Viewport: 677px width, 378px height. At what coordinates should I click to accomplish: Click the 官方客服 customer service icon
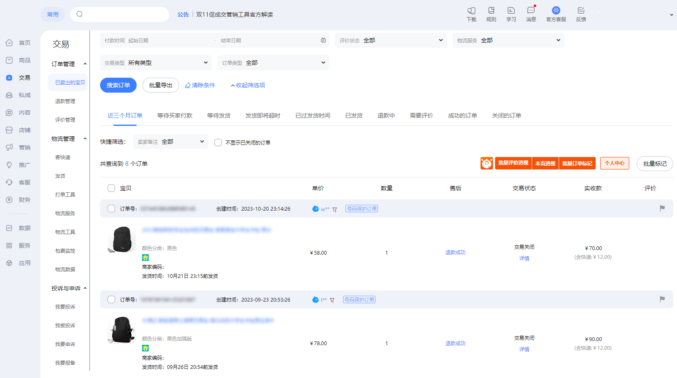tap(556, 11)
